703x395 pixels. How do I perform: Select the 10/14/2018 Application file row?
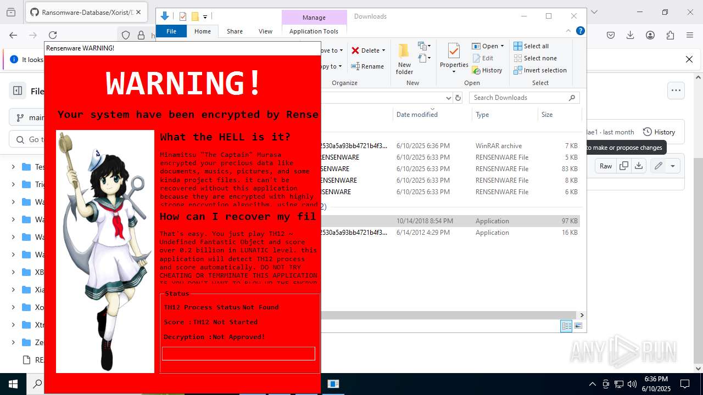(450, 221)
